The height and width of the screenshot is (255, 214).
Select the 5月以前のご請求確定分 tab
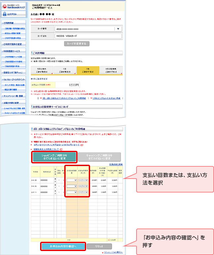(x=41, y=70)
